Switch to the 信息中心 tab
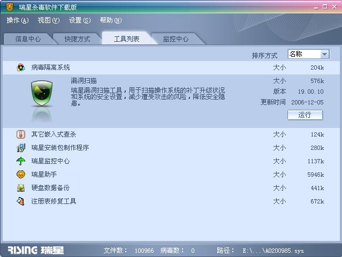 click(28, 39)
